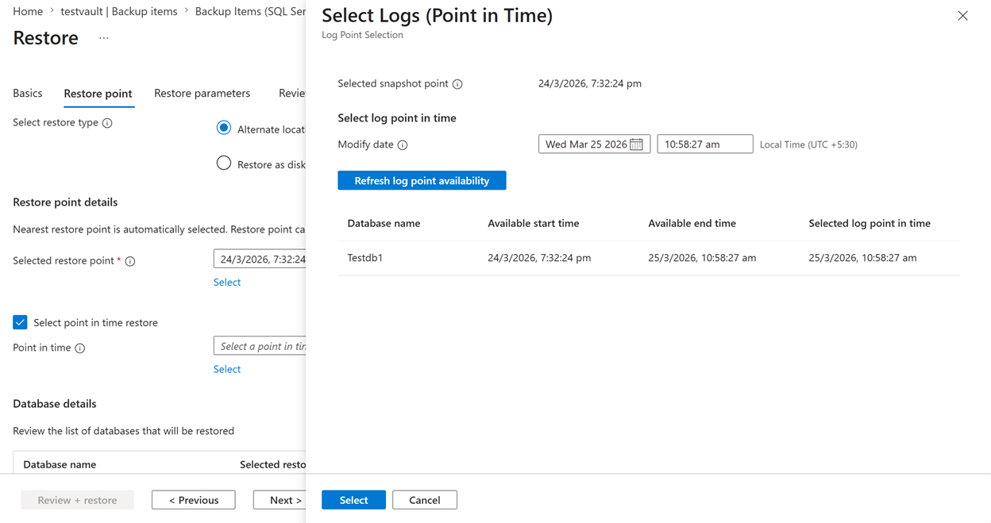991x523 pixels.
Task: Click Refresh log point availability button
Action: (422, 181)
